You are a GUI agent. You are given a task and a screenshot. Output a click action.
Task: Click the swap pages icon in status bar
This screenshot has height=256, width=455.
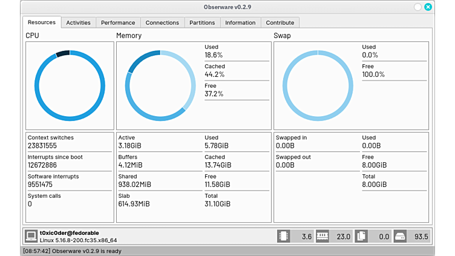pos(361,236)
